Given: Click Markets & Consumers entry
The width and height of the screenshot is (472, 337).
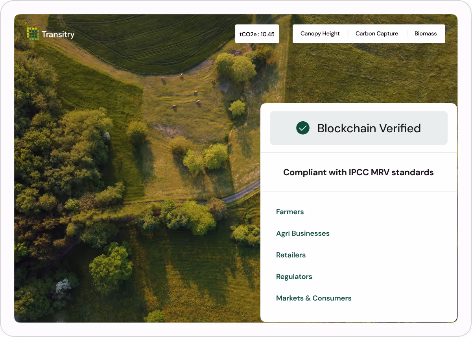Looking at the screenshot, I should pos(314,298).
